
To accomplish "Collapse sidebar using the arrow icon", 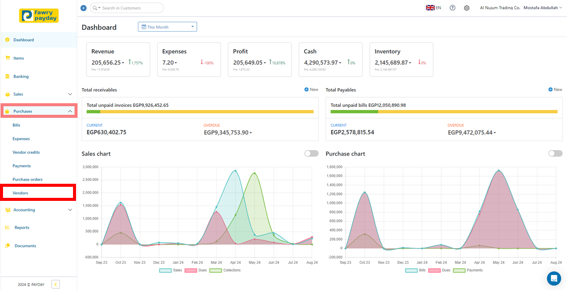I will [x=55, y=284].
